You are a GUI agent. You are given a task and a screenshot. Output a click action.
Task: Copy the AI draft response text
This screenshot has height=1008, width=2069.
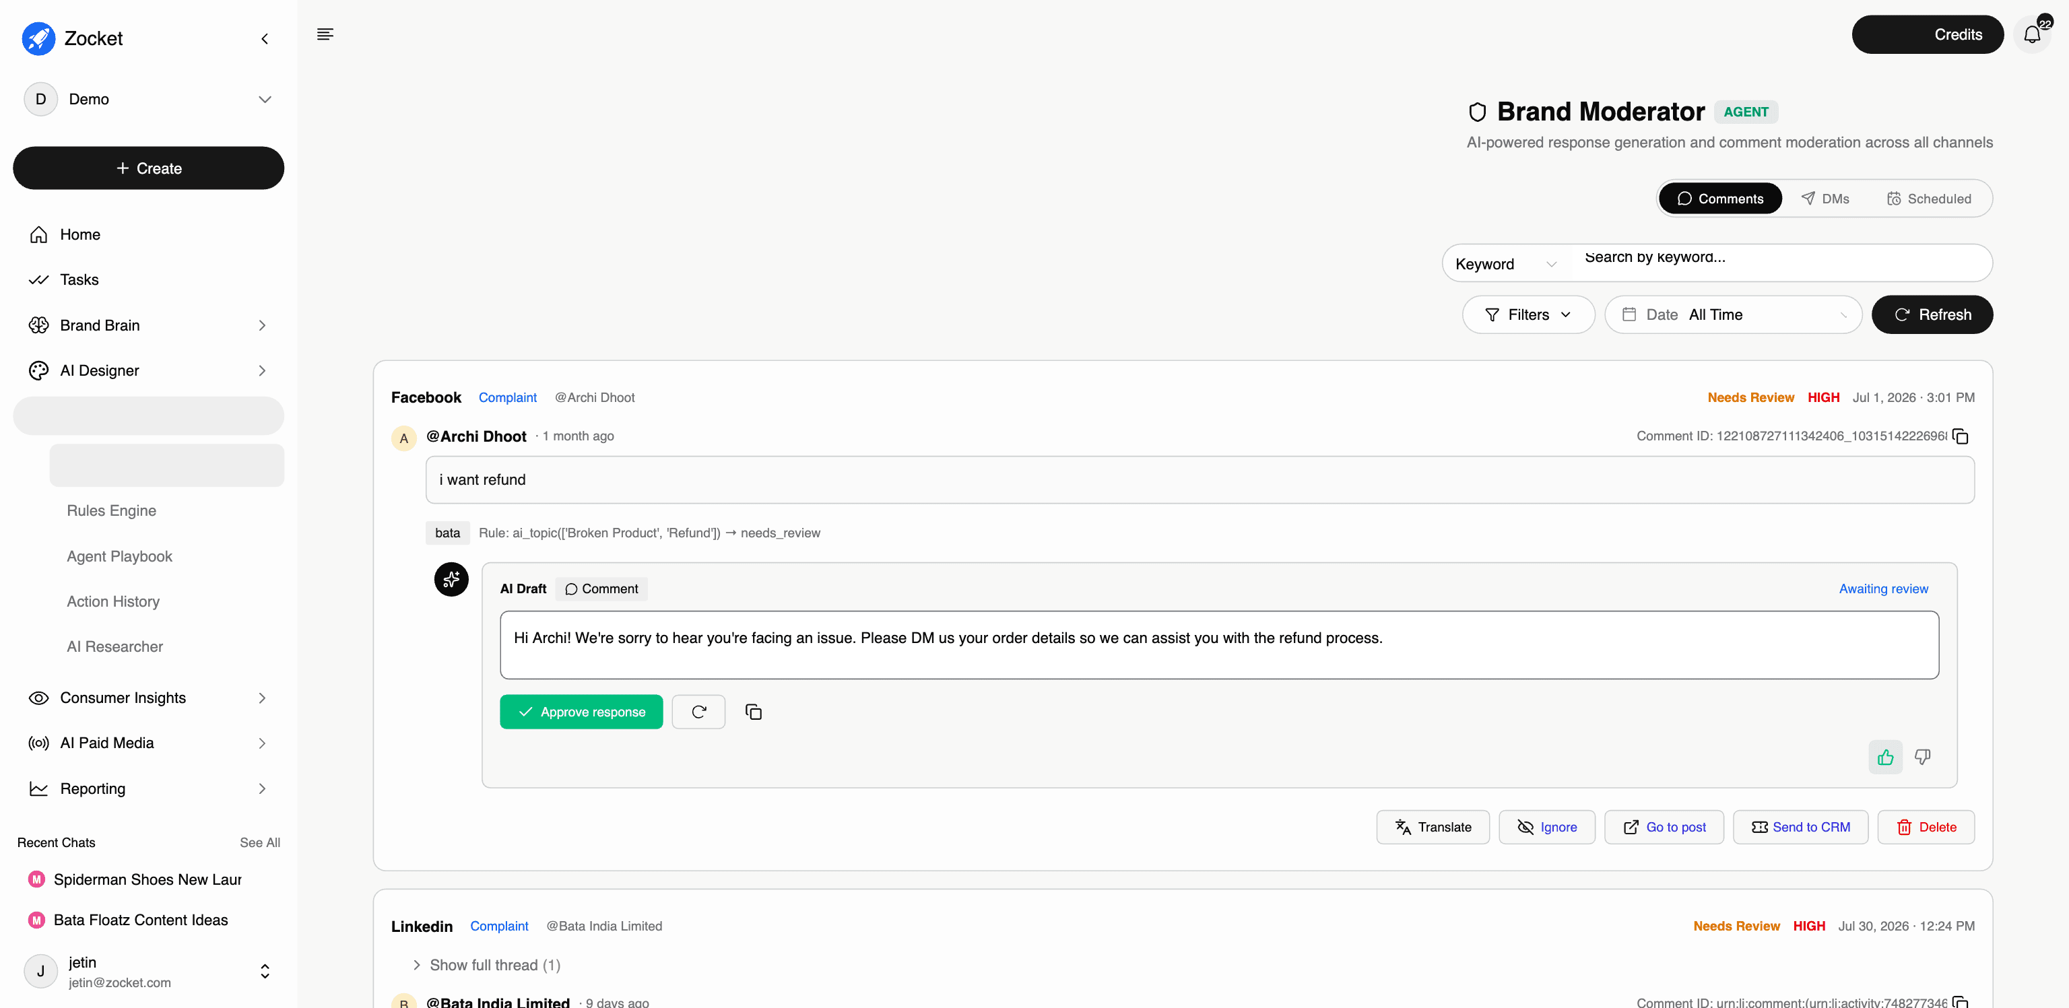pyautogui.click(x=754, y=712)
